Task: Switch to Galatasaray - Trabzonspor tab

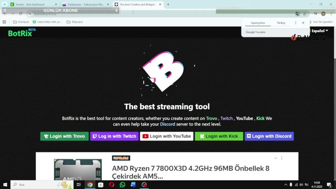Action: click(x=85, y=4)
